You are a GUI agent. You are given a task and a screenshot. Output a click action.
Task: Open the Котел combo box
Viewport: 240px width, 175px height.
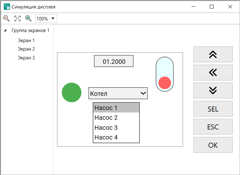tap(118, 93)
